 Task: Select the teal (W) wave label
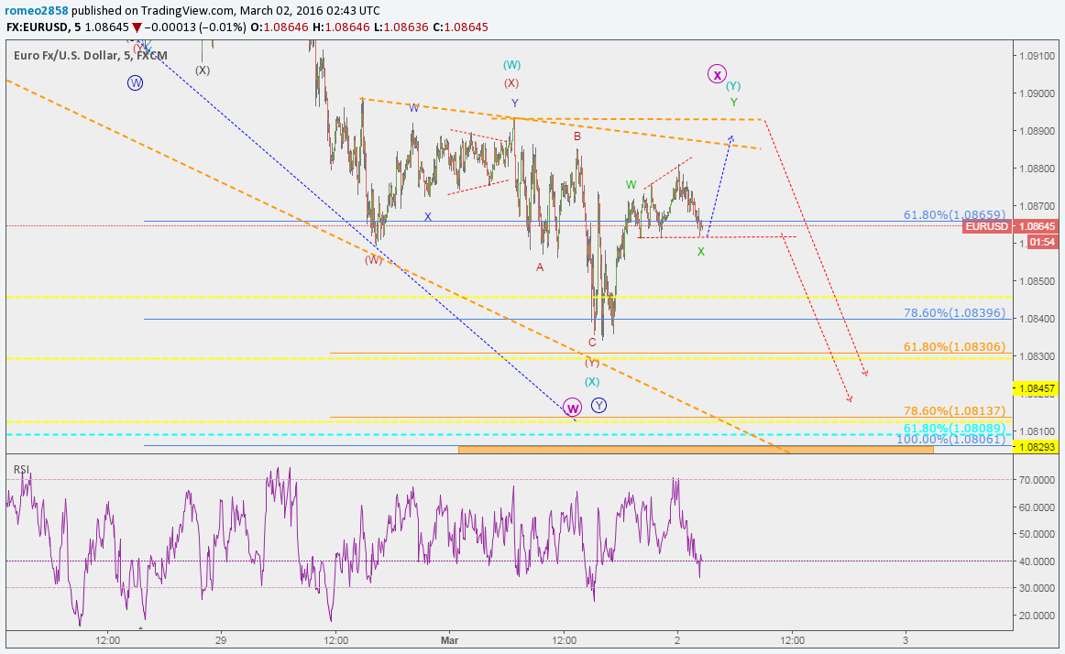pos(511,65)
